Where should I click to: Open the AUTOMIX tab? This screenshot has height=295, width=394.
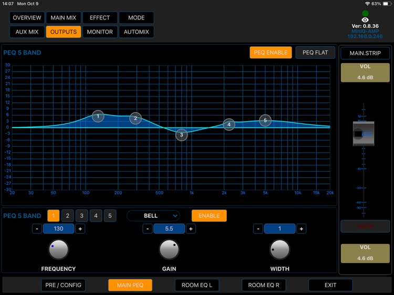click(136, 32)
